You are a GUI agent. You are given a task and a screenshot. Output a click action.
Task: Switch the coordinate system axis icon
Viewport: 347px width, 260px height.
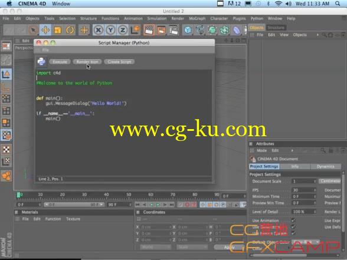135,30
